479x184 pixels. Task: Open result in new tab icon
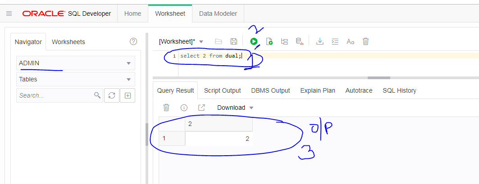[x=201, y=108]
